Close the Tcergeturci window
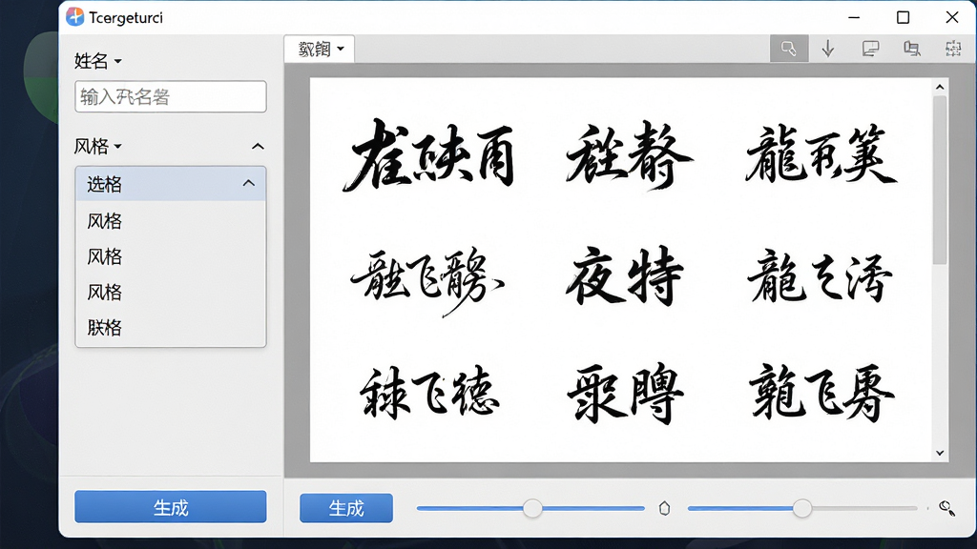This screenshot has width=977, height=549. coord(952,17)
